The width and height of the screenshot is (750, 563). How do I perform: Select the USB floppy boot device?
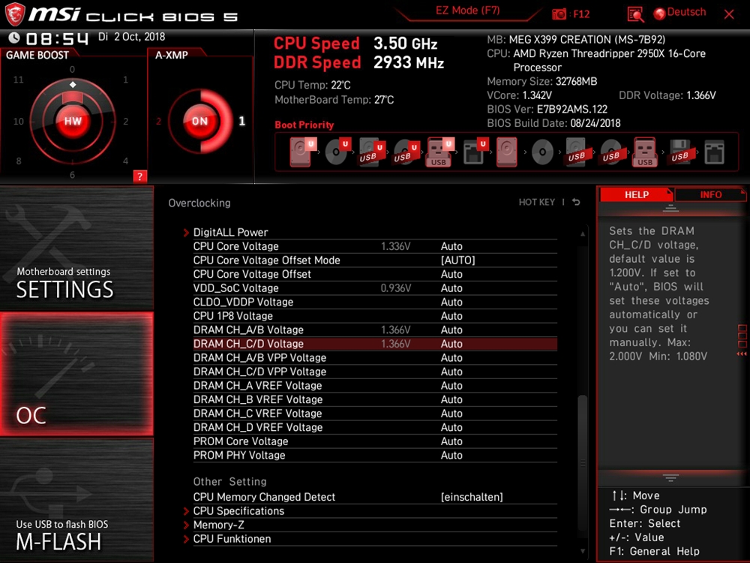pos(679,152)
